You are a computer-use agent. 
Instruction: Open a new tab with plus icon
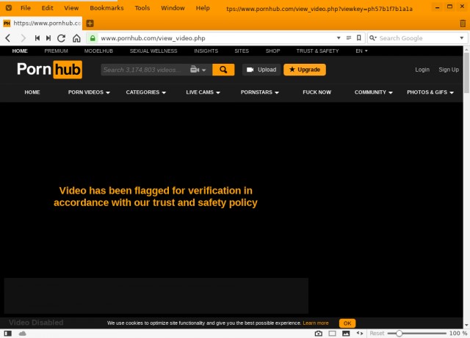pos(90,23)
